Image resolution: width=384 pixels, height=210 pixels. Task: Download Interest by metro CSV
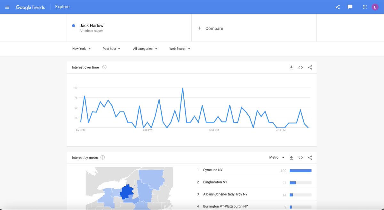click(x=291, y=158)
